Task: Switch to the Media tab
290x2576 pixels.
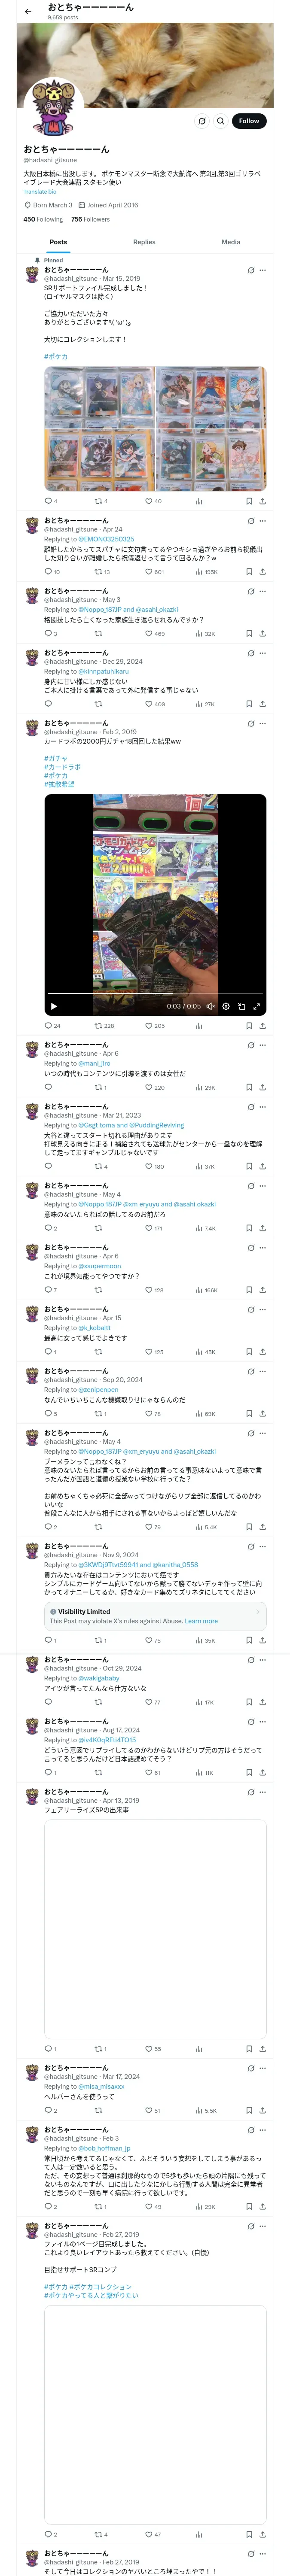Action: click(x=231, y=242)
